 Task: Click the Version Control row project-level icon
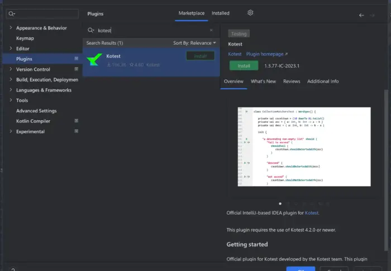click(x=77, y=69)
